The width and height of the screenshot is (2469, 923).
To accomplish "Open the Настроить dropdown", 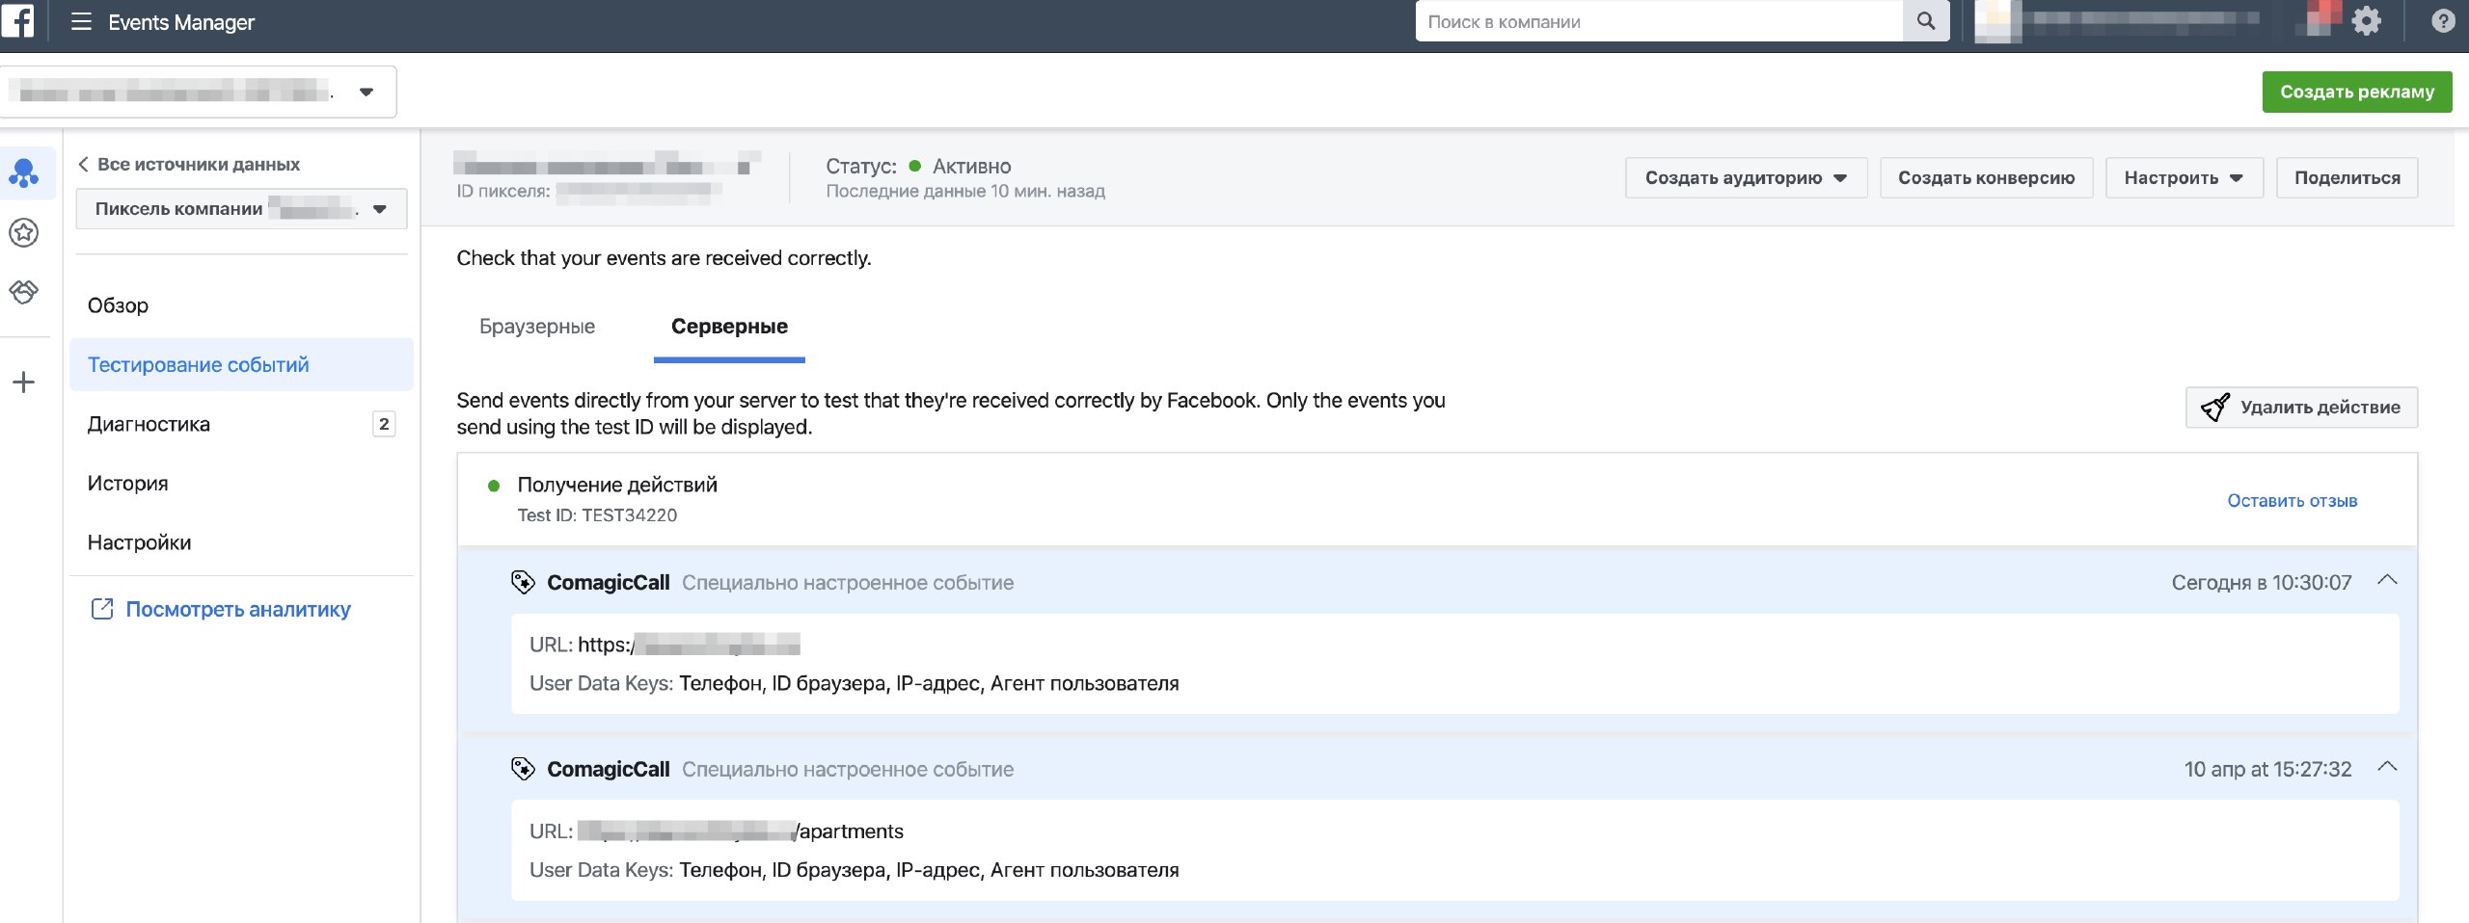I will 2184,177.
